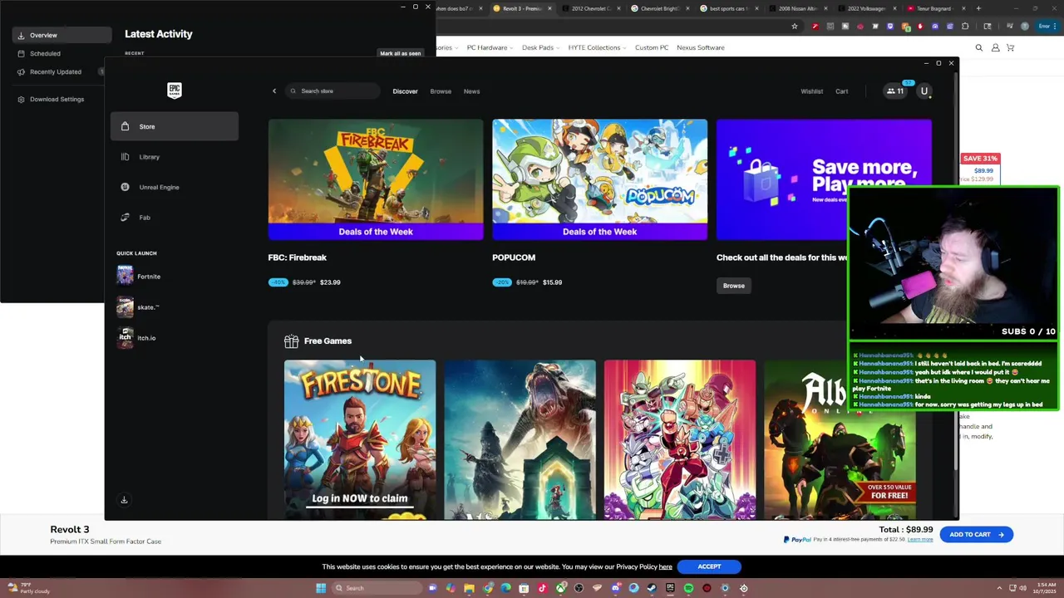Go back using the store back arrow
1064x598 pixels.
click(x=274, y=91)
